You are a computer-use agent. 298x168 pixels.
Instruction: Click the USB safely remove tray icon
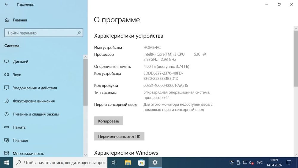tap(238, 163)
